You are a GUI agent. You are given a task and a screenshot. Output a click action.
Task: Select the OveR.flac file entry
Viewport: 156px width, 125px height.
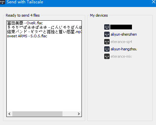pyautogui.click(x=25, y=23)
